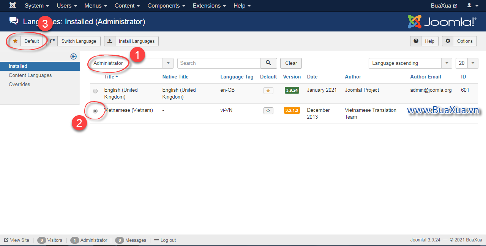Open the Content menu
Viewport: 486px width, 246px height.
tap(127, 6)
